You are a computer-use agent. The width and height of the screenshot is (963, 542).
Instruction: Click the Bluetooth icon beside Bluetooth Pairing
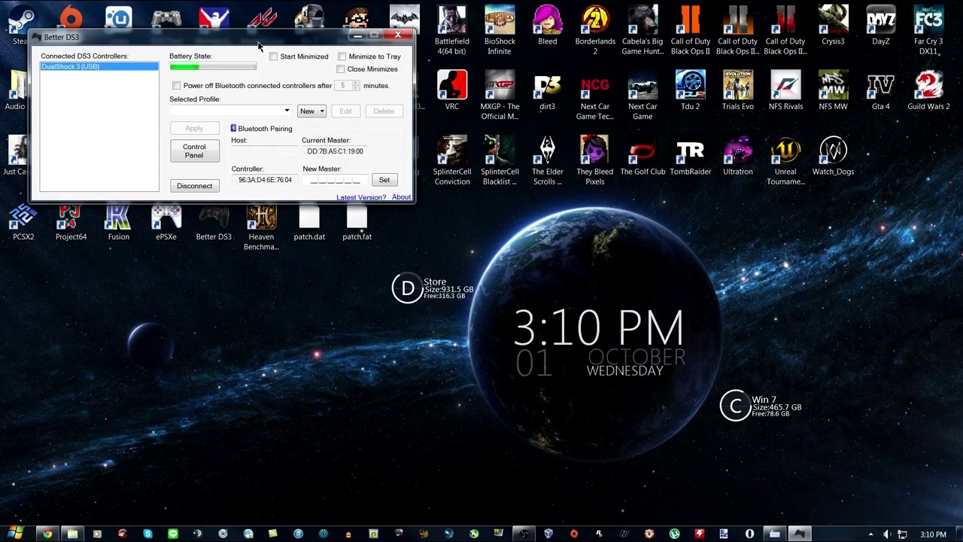(x=233, y=129)
